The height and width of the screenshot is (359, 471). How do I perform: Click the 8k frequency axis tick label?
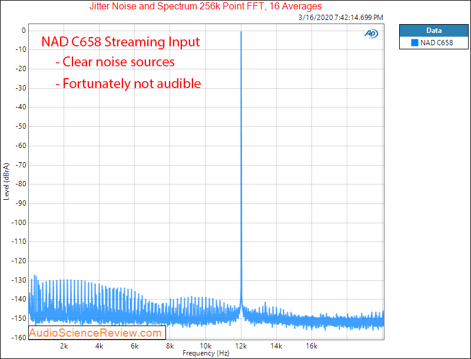click(170, 346)
